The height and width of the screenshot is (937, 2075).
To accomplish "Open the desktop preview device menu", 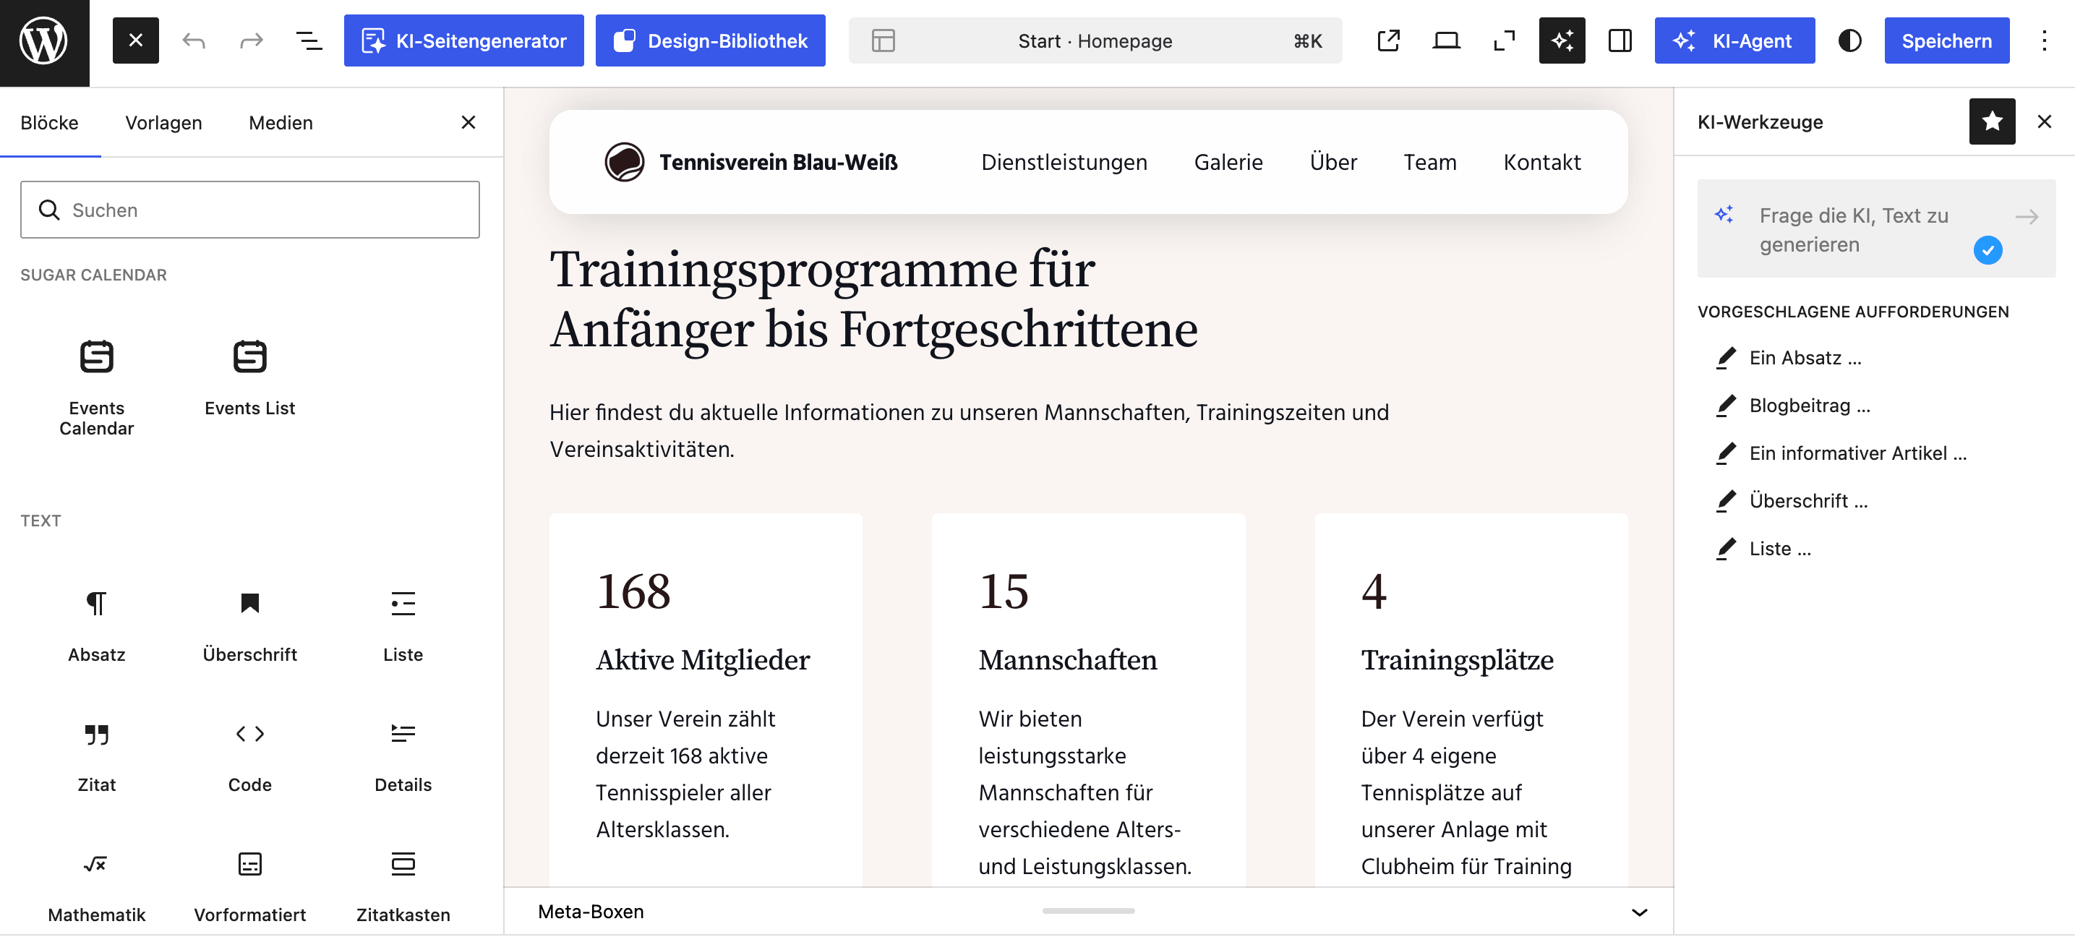I will [x=1446, y=40].
